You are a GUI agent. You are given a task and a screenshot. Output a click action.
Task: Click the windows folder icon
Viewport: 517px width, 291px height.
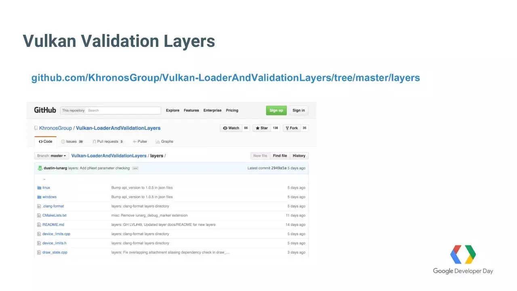coord(39,197)
